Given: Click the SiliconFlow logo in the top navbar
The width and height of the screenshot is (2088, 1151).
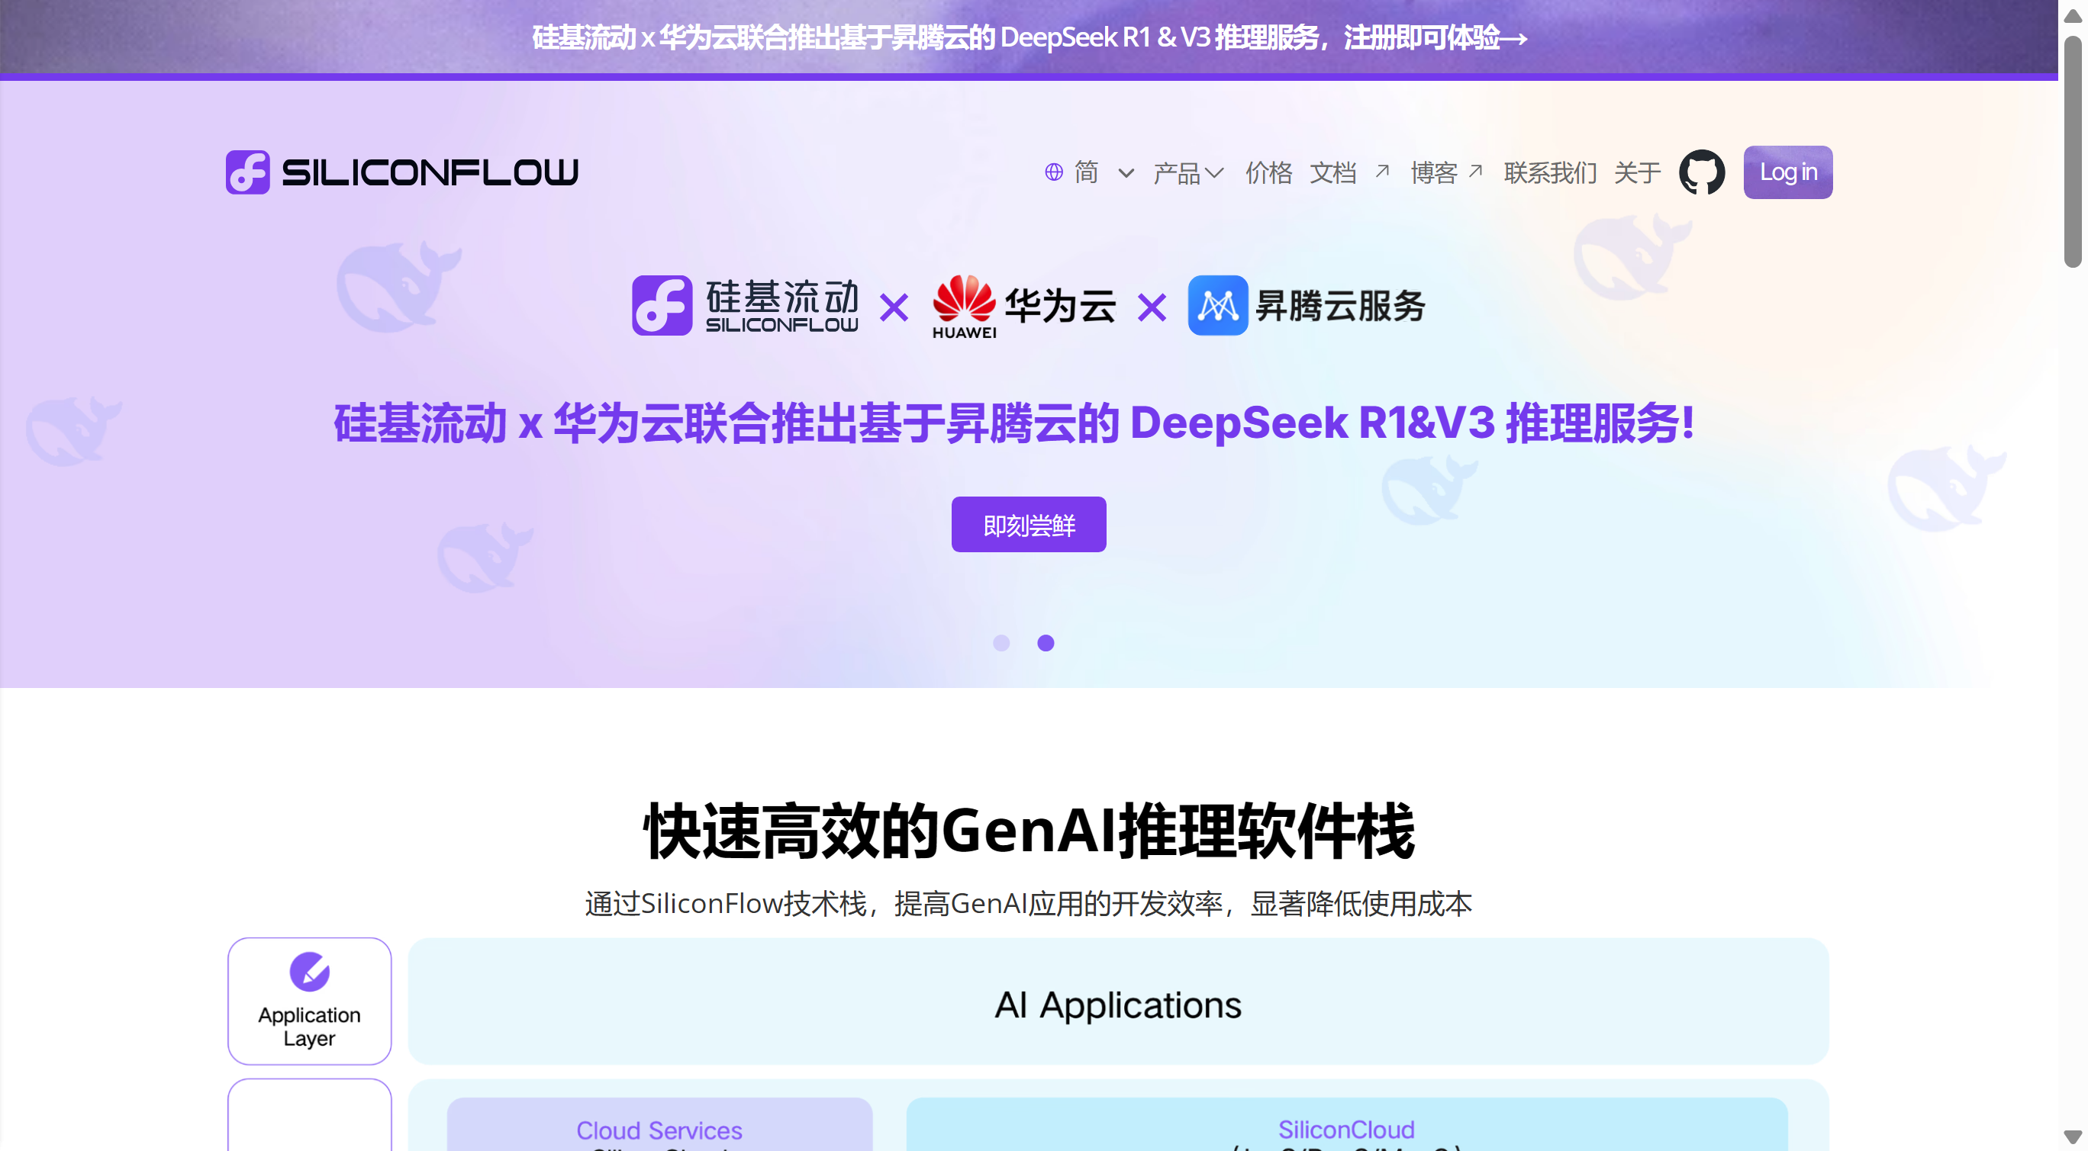Looking at the screenshot, I should pos(401,172).
